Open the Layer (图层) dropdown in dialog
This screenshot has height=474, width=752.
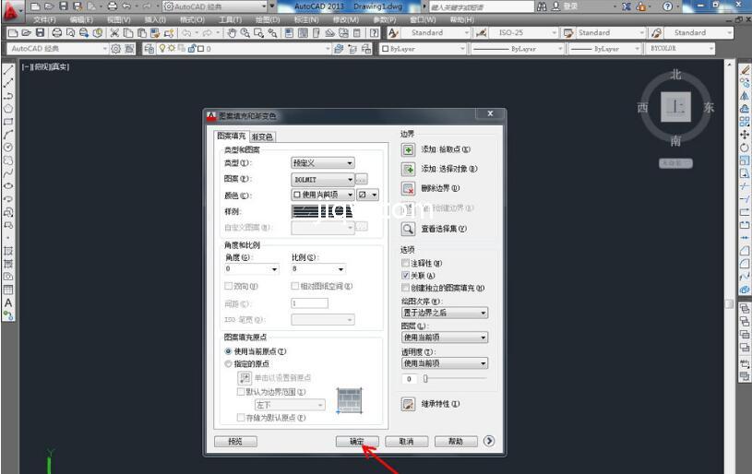point(445,338)
